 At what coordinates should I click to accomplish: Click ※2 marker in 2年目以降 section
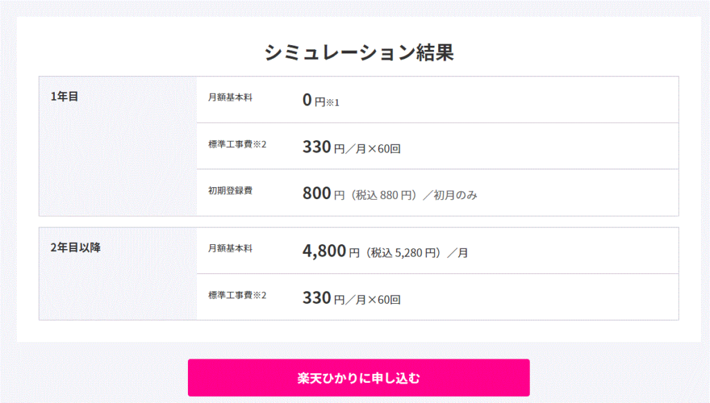(259, 295)
